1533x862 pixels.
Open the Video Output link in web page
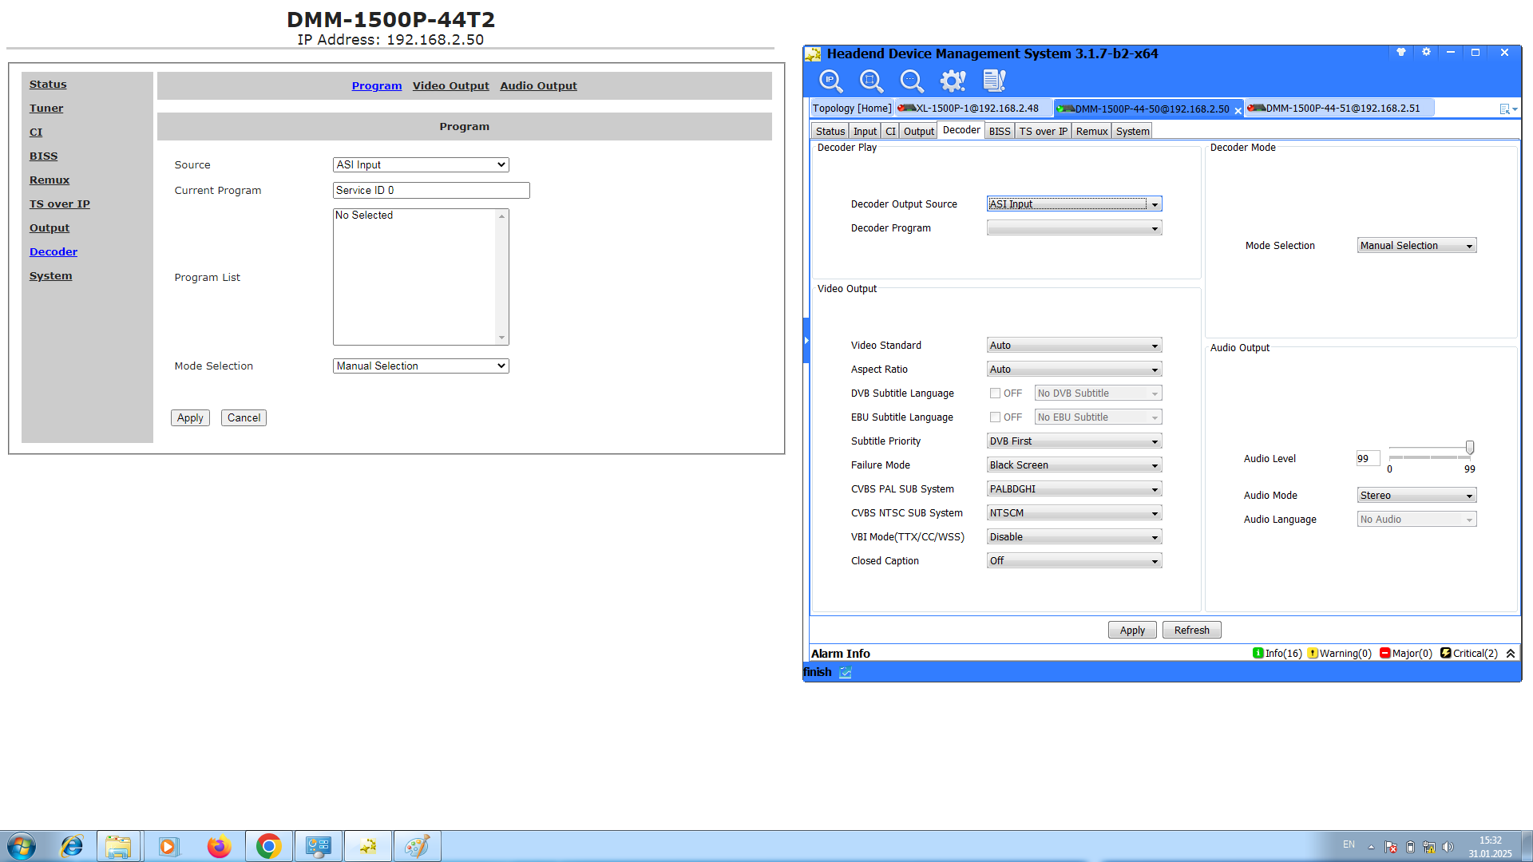[x=450, y=86]
